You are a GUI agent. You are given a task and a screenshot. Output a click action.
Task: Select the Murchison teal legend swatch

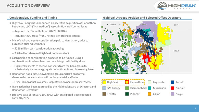[x=150, y=88]
